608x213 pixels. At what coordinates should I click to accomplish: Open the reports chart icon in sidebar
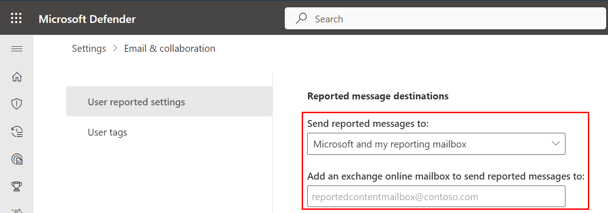(x=17, y=159)
